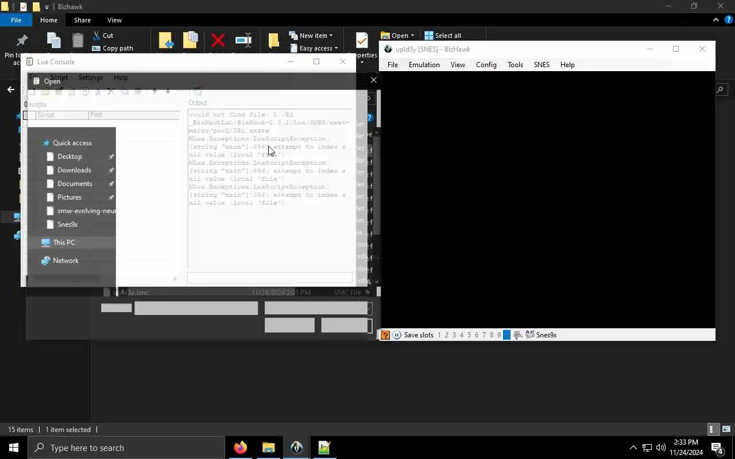Image resolution: width=735 pixels, height=459 pixels.
Task: Open Lua Console Settings menu
Action: 90,77
